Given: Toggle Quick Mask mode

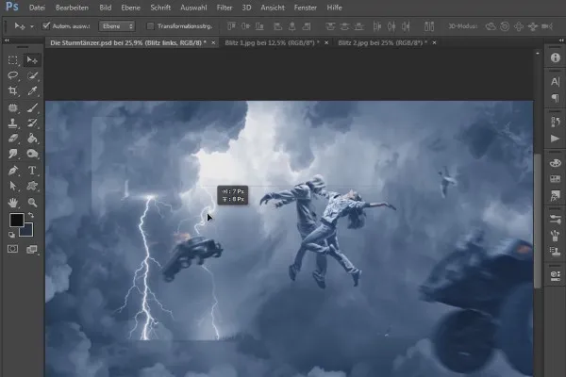Looking at the screenshot, I should (14, 249).
